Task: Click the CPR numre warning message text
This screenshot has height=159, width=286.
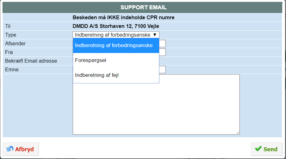Action: (124, 17)
